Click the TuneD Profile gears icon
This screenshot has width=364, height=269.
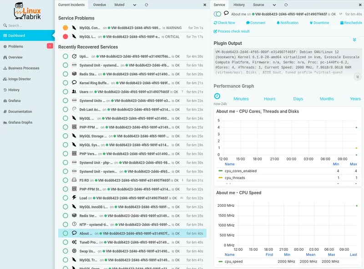point(74,242)
